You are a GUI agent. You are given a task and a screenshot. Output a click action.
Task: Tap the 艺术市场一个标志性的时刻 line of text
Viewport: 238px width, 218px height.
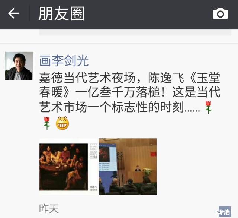click(111, 107)
